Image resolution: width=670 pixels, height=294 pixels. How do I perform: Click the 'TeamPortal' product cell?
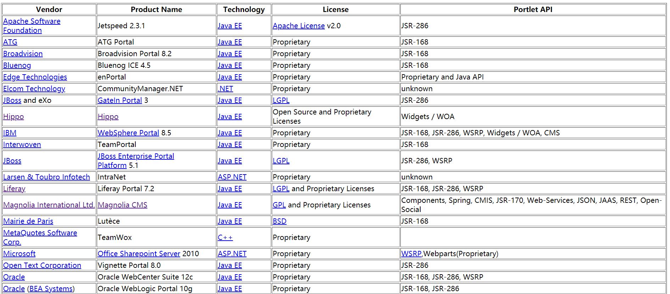(x=156, y=145)
